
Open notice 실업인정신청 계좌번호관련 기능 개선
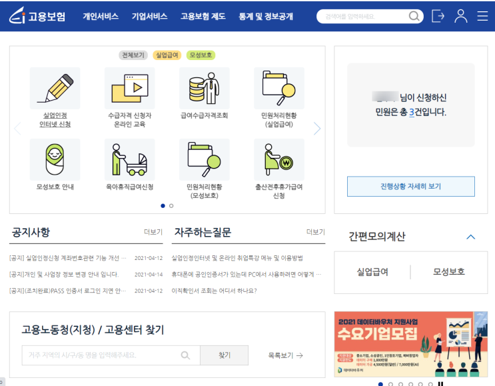click(68, 258)
